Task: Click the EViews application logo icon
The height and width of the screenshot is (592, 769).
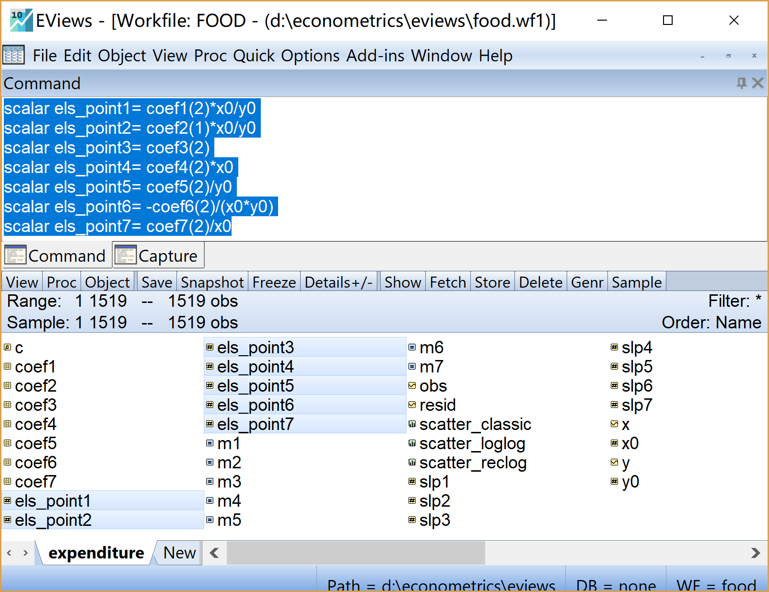Action: [x=21, y=20]
